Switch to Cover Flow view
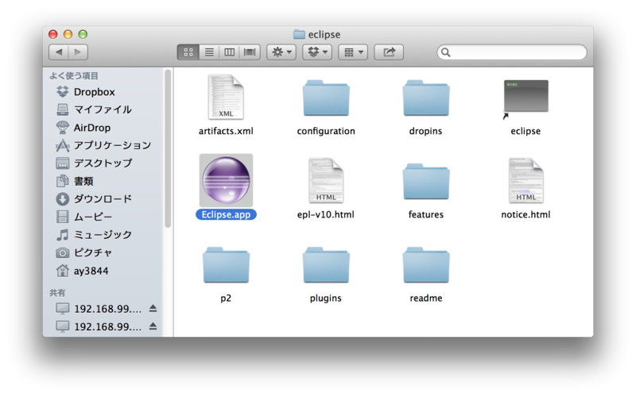The width and height of the screenshot is (636, 396). [x=250, y=52]
